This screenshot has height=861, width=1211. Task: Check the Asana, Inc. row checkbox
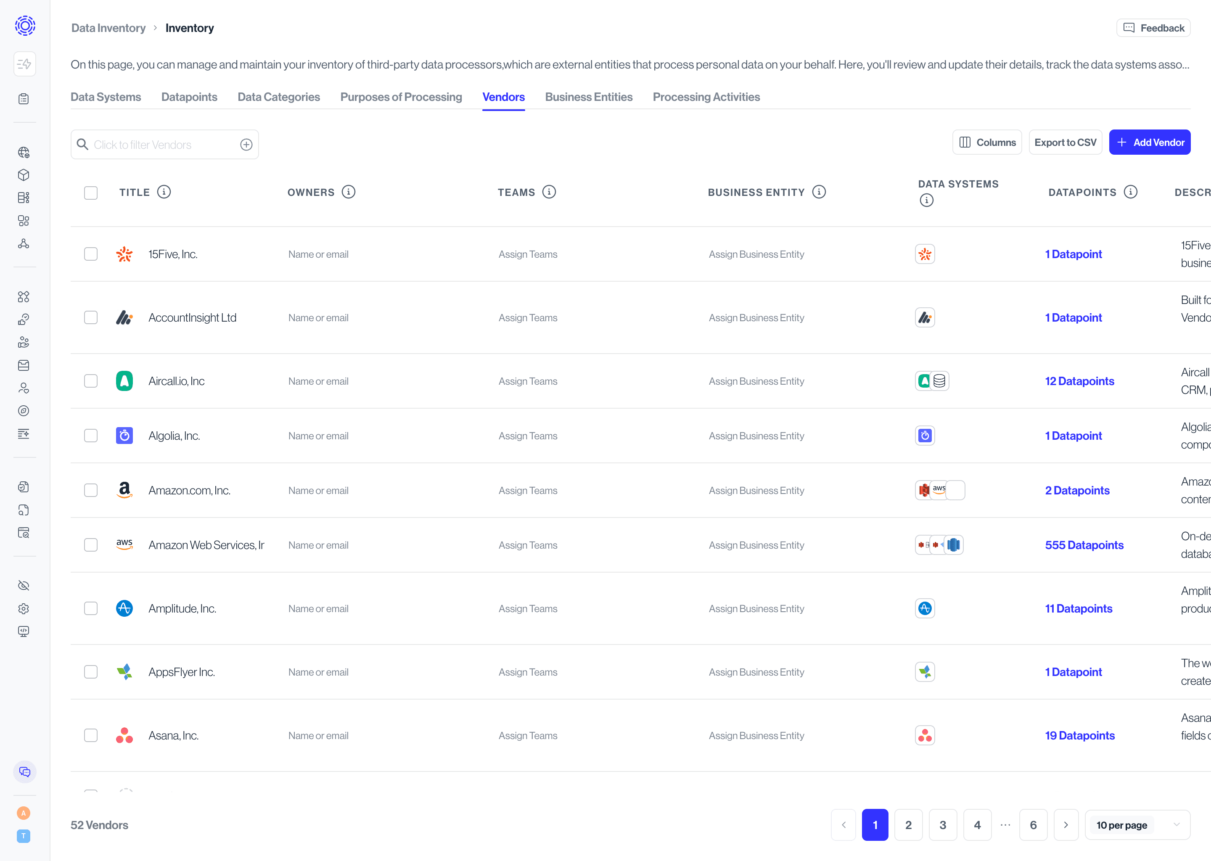point(91,736)
